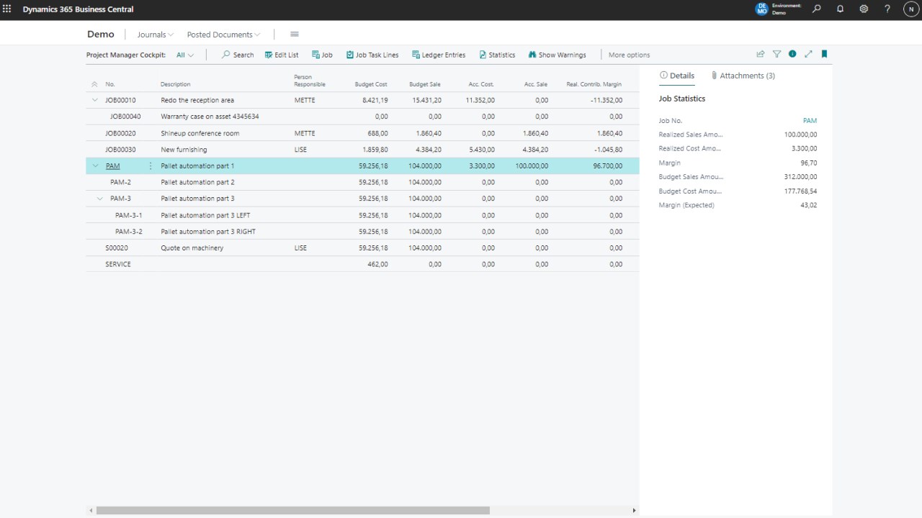Click the horizontal scrollbar thumb
The image size is (922, 518).
point(292,510)
